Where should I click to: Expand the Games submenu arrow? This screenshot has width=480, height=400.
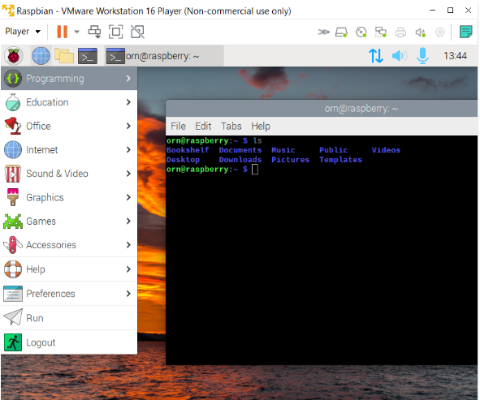pos(128,222)
